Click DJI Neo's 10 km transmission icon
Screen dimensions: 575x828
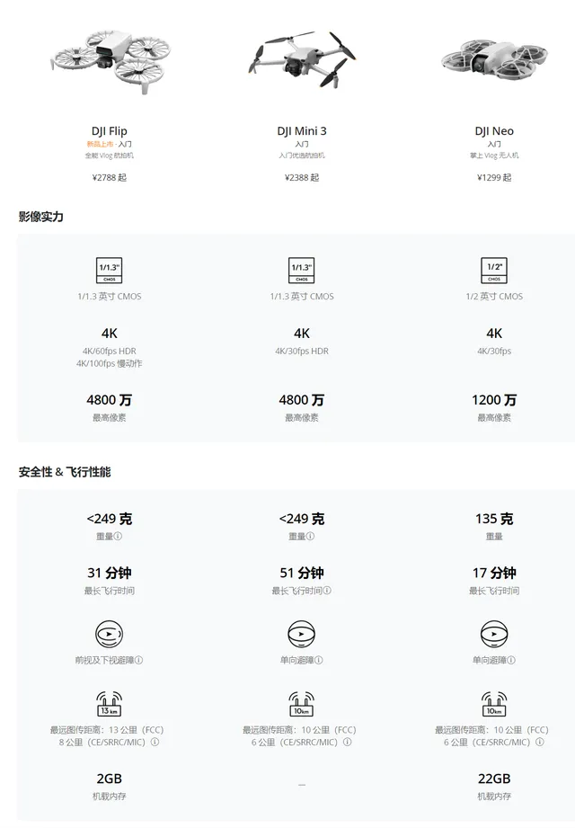point(494,704)
